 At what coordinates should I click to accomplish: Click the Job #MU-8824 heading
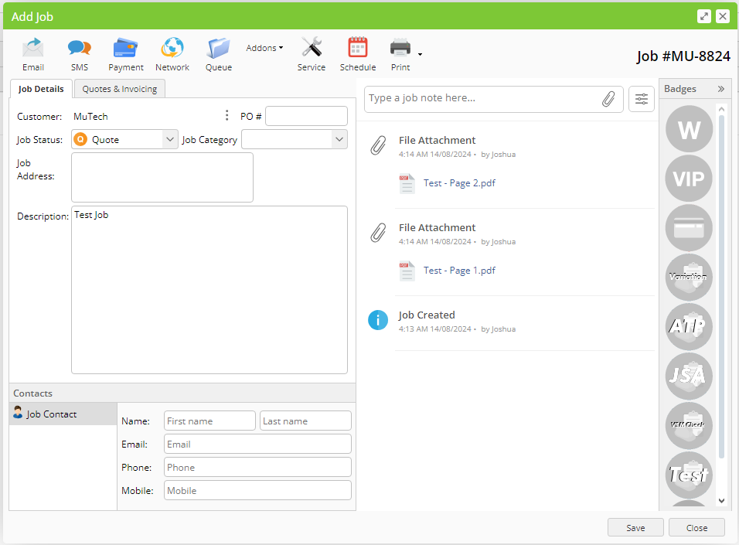click(x=683, y=56)
